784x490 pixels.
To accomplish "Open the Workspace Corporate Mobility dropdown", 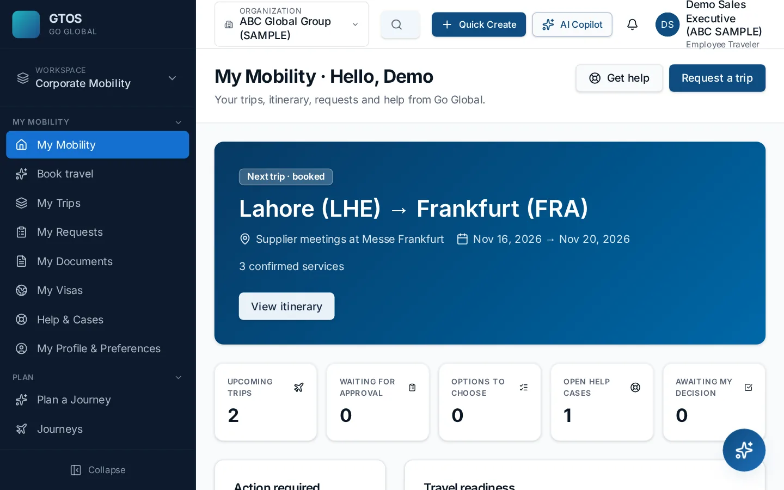I will click(97, 78).
